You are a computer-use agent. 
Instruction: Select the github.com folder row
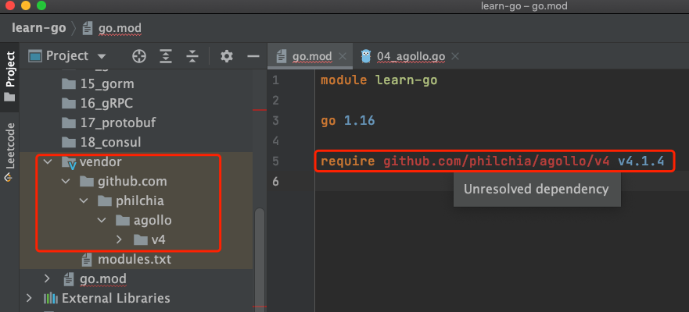[136, 182]
